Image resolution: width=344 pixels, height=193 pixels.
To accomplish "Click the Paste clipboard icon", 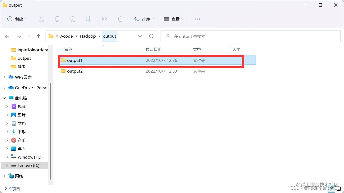I will tap(73, 19).
